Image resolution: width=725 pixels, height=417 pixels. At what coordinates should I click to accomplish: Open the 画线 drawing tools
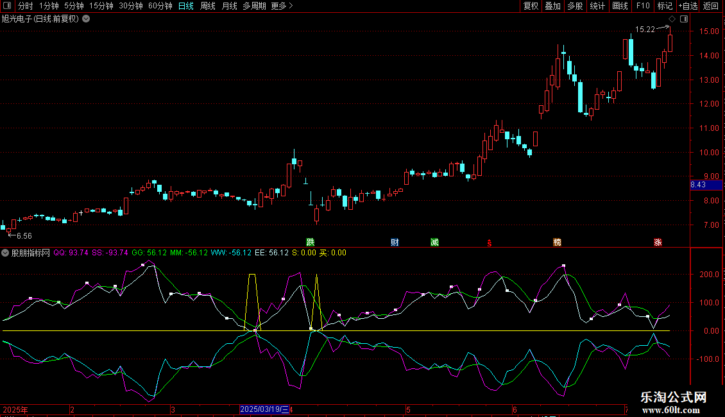tap(620, 6)
